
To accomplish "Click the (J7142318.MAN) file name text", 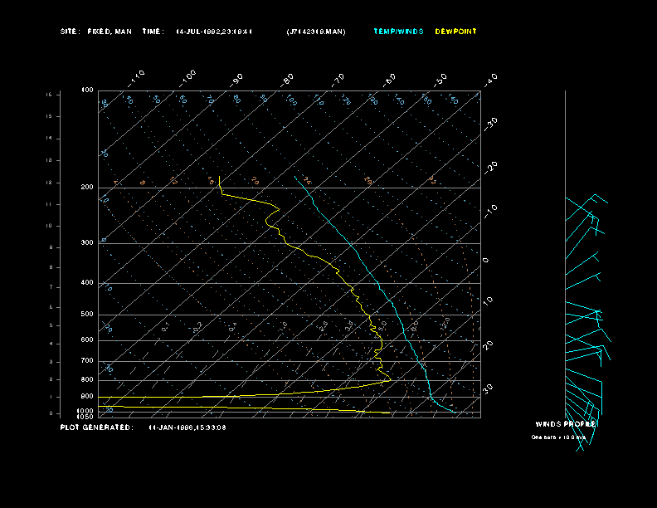I will (x=316, y=32).
